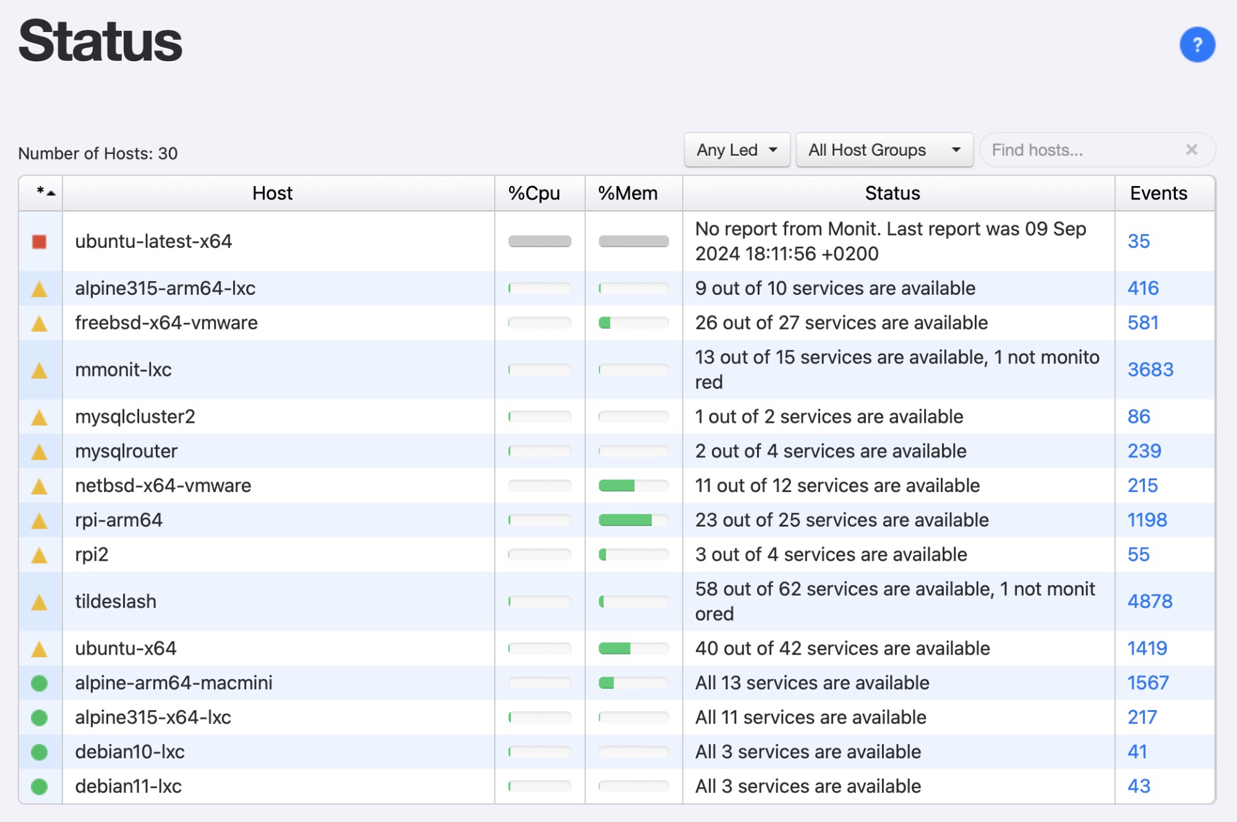Select host name mmonit-lxc
The image size is (1237, 822).
click(x=123, y=370)
